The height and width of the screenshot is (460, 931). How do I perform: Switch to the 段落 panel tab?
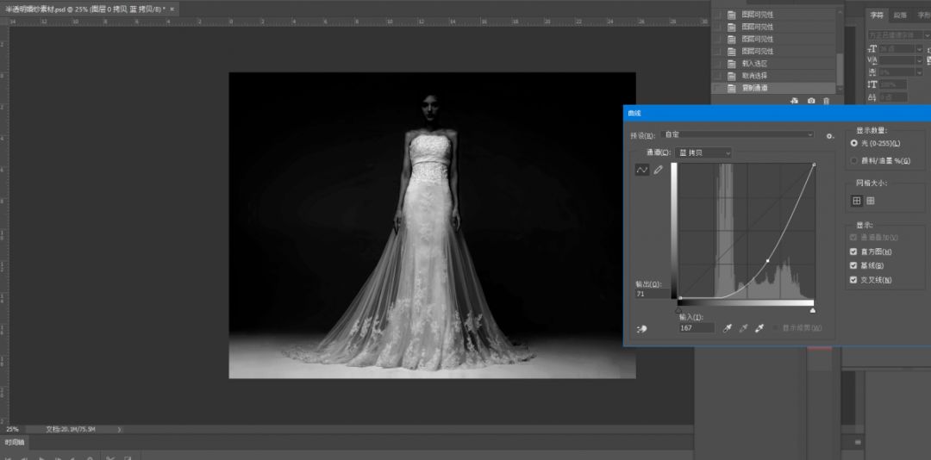point(900,15)
